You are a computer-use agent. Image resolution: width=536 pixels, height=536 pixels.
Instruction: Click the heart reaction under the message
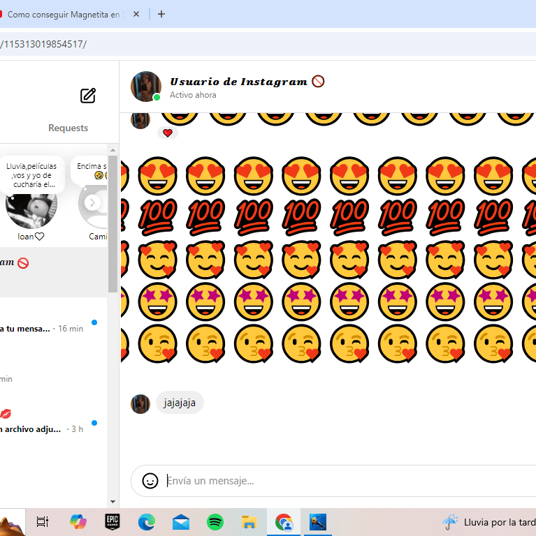(168, 133)
